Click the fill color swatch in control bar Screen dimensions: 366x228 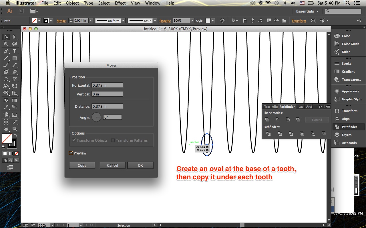34,21
